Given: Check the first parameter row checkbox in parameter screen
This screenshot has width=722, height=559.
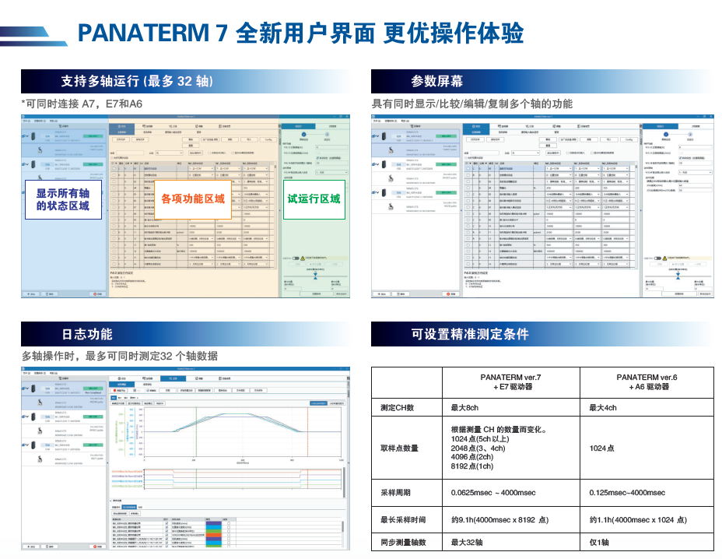Looking at the screenshot, I should coord(469,168).
